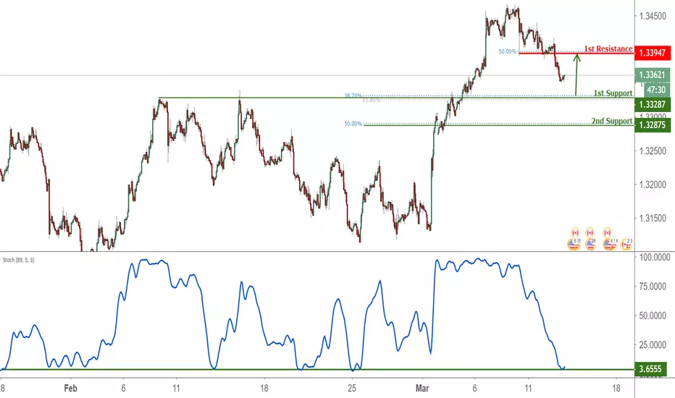Open the third US flag event icon
The height and width of the screenshot is (398, 675).
(608, 245)
